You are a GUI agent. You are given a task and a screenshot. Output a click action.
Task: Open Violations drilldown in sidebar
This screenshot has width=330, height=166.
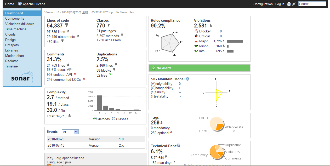(20, 24)
